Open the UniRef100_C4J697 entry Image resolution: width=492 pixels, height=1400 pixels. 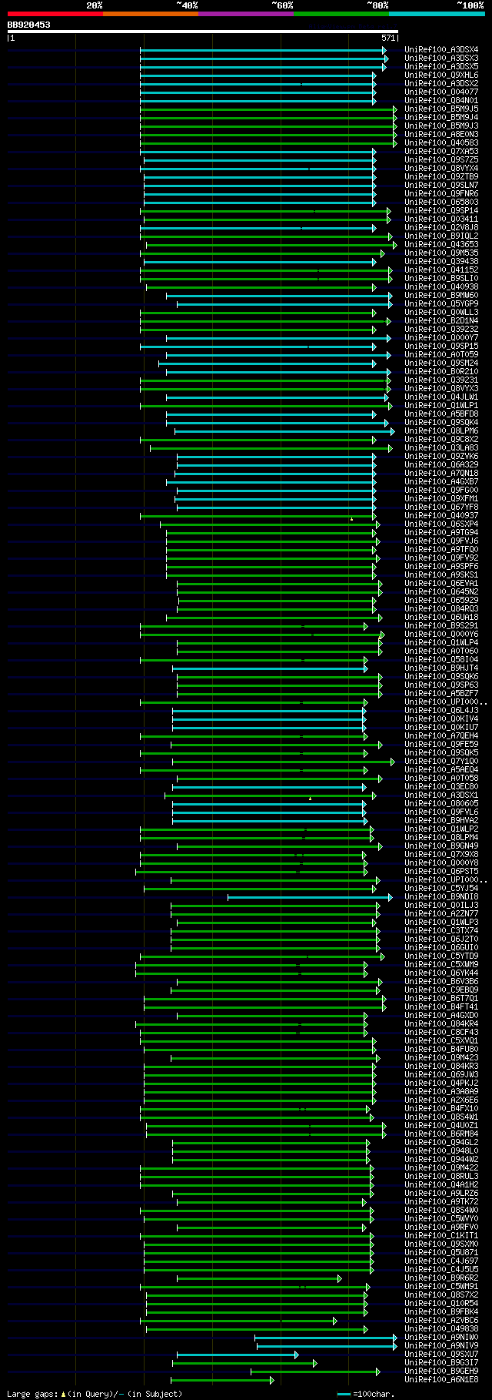(441, 1261)
